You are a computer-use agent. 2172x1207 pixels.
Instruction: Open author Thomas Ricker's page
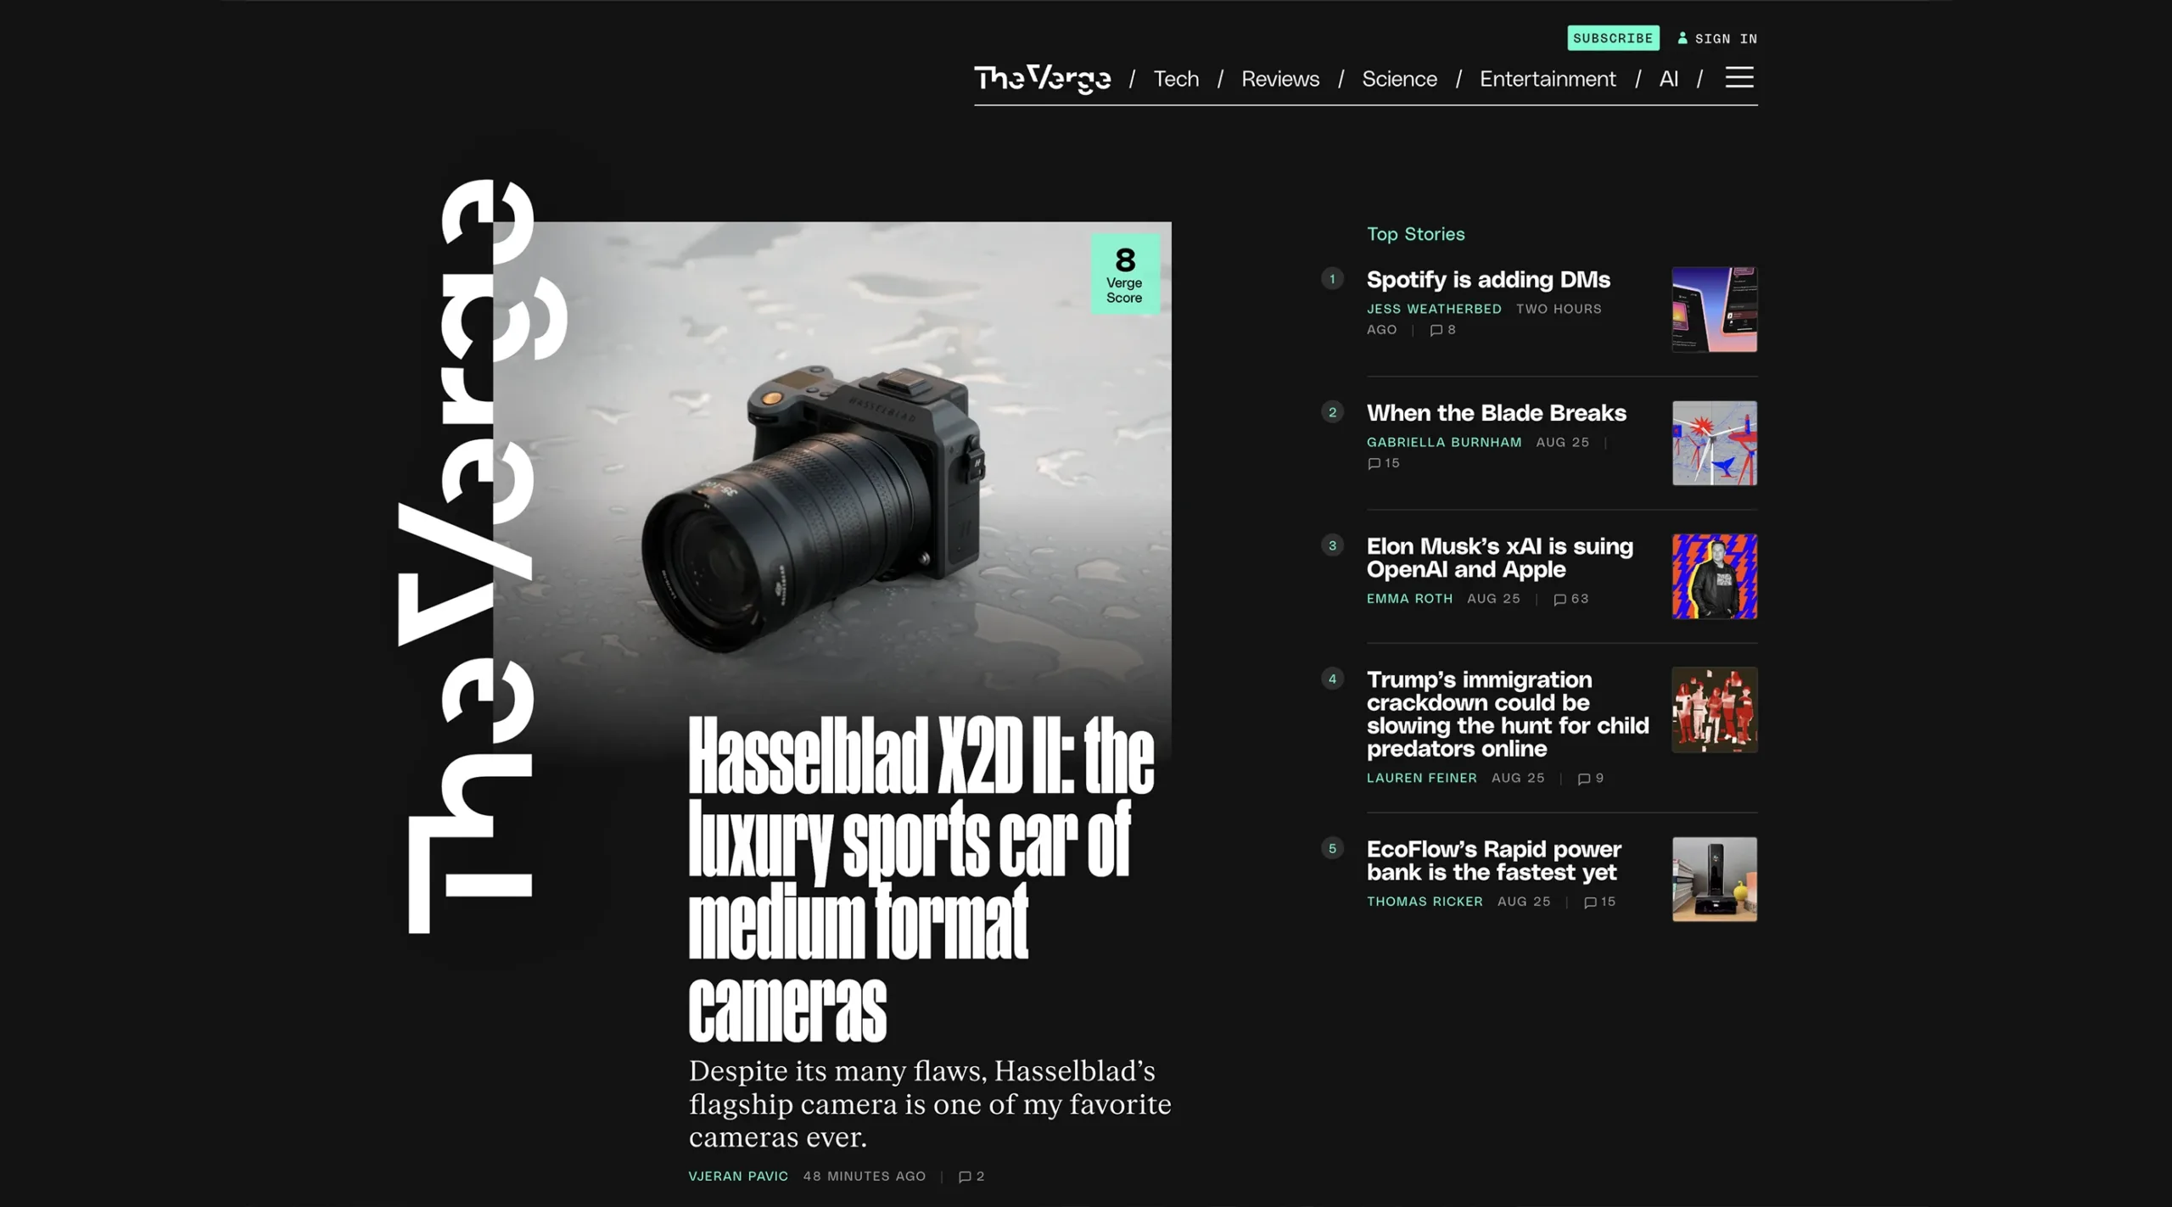(x=1425, y=902)
